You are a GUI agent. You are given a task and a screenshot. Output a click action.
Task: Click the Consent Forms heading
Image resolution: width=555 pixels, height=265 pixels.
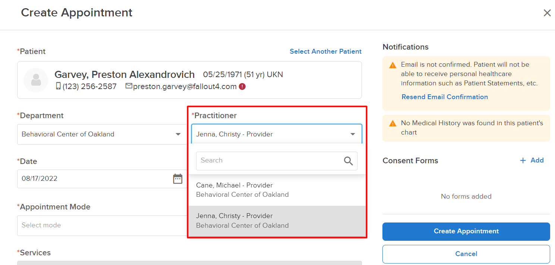(410, 161)
